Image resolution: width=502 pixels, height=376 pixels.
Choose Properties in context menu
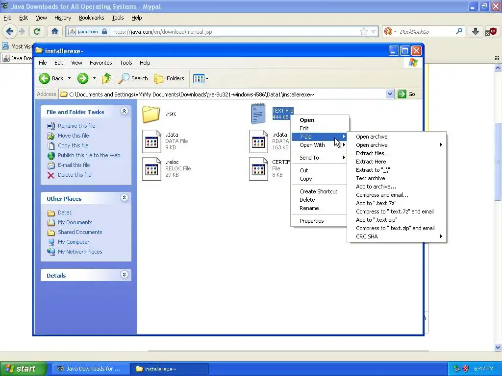point(311,221)
